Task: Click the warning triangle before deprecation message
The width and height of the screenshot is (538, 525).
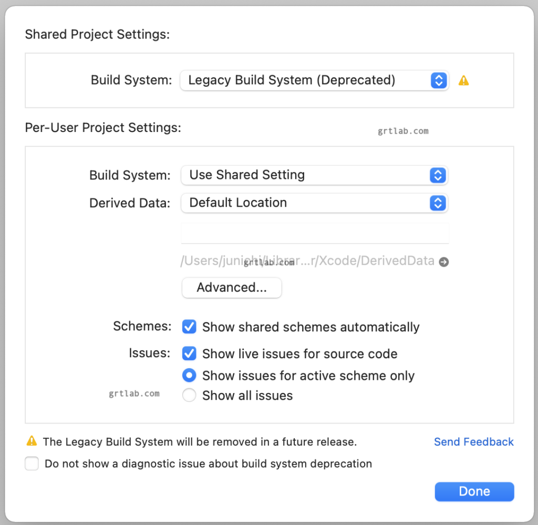Action: click(x=32, y=442)
